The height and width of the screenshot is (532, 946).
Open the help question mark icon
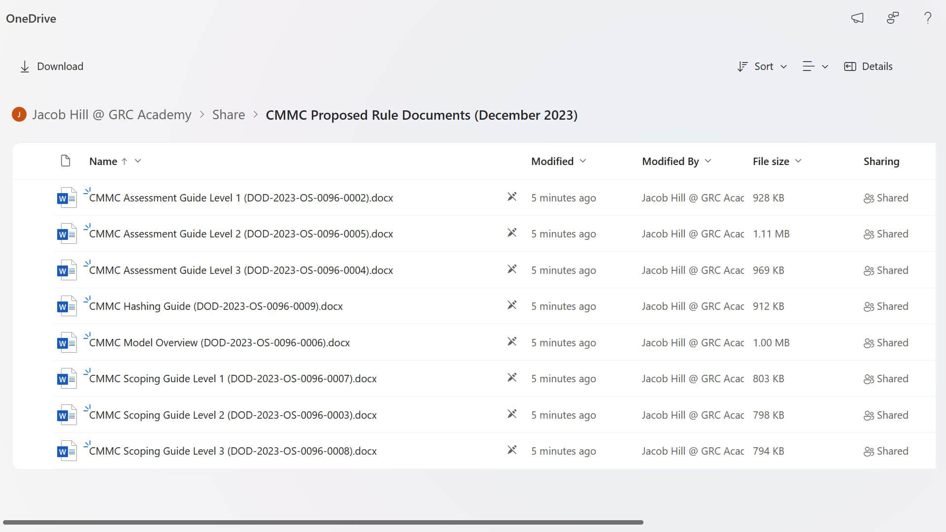tap(928, 18)
